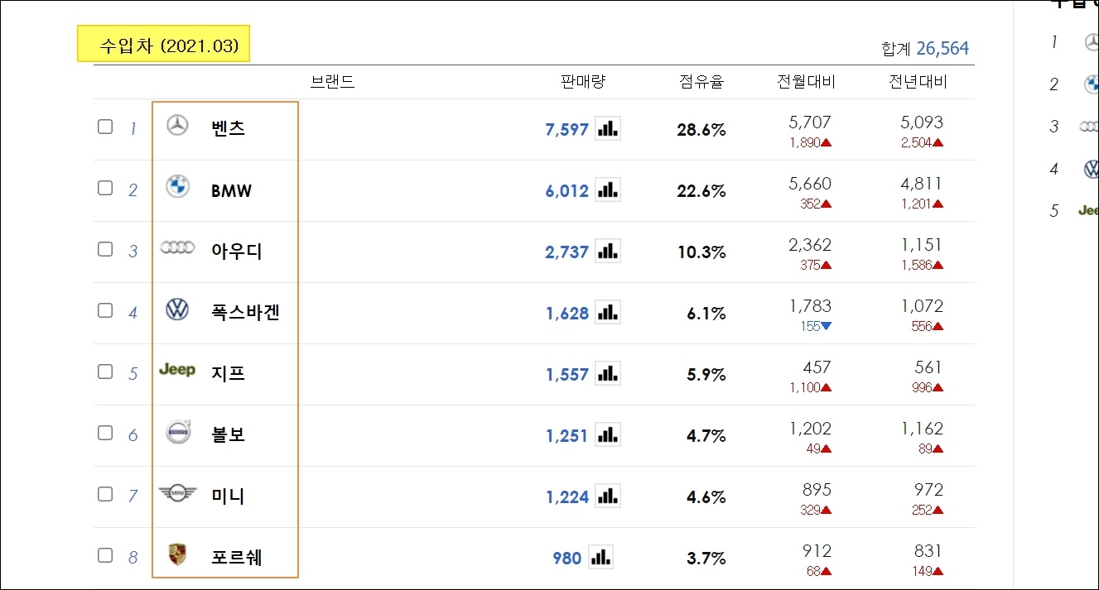1099x590 pixels.
Task: Open the bar chart icon beside 1,628
Action: 608,312
